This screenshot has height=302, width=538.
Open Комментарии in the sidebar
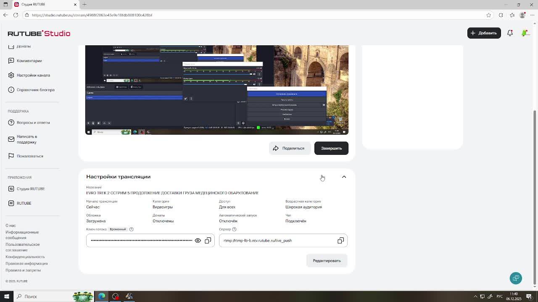pyautogui.click(x=29, y=61)
